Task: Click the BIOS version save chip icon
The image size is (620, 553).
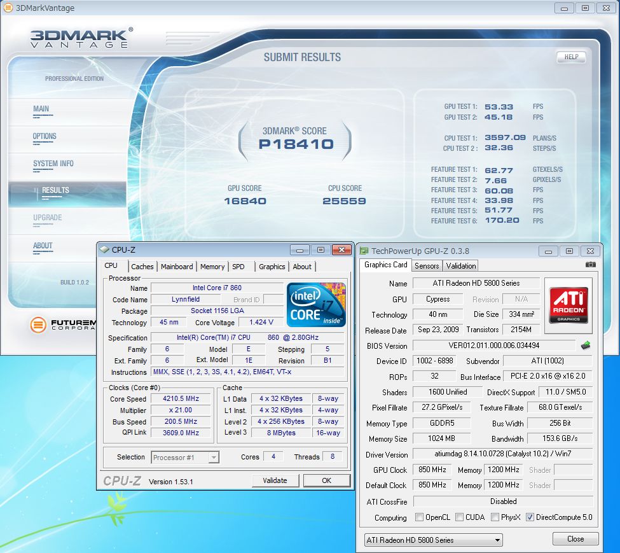Action: click(586, 346)
